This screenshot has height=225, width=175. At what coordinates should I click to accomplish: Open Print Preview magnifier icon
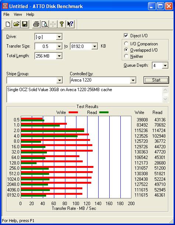click(45, 24)
